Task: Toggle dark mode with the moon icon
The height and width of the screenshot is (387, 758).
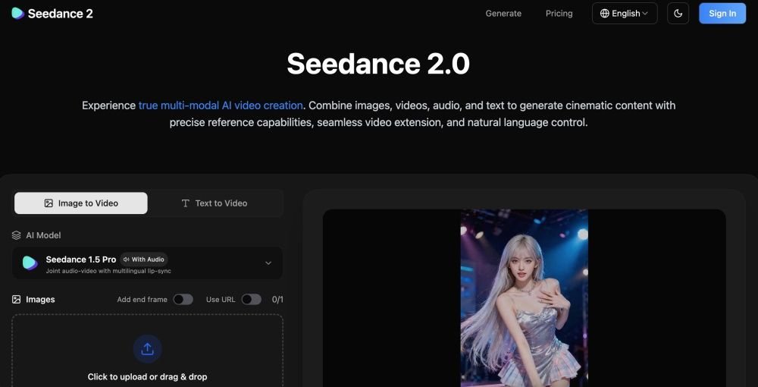Action: coord(678,14)
